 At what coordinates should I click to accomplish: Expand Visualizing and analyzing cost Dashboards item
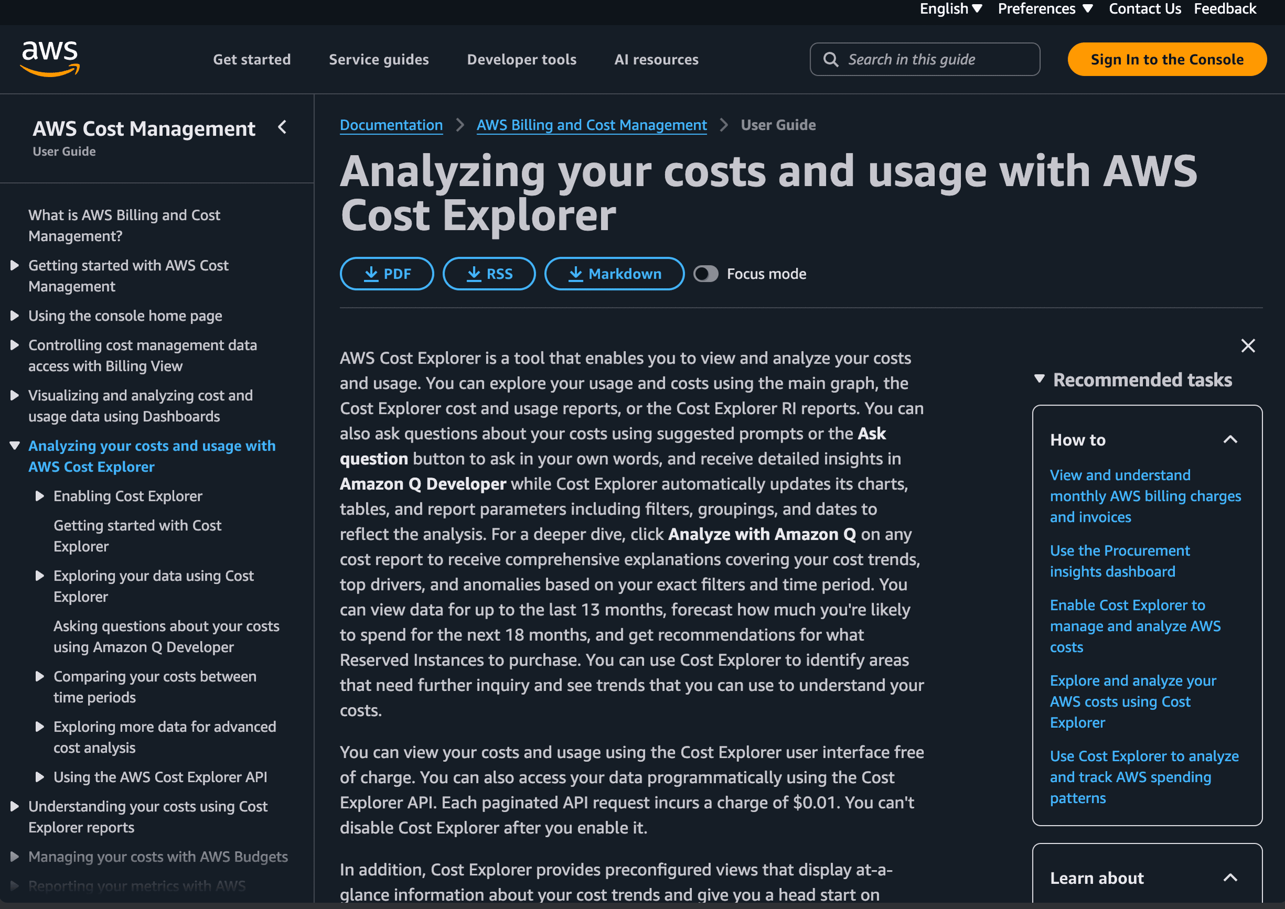click(x=15, y=396)
